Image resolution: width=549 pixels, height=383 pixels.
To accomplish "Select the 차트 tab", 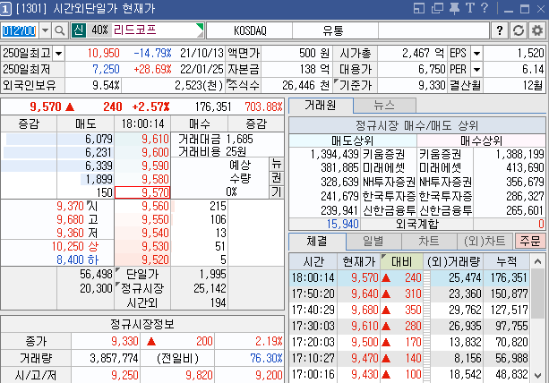I will 429,241.
